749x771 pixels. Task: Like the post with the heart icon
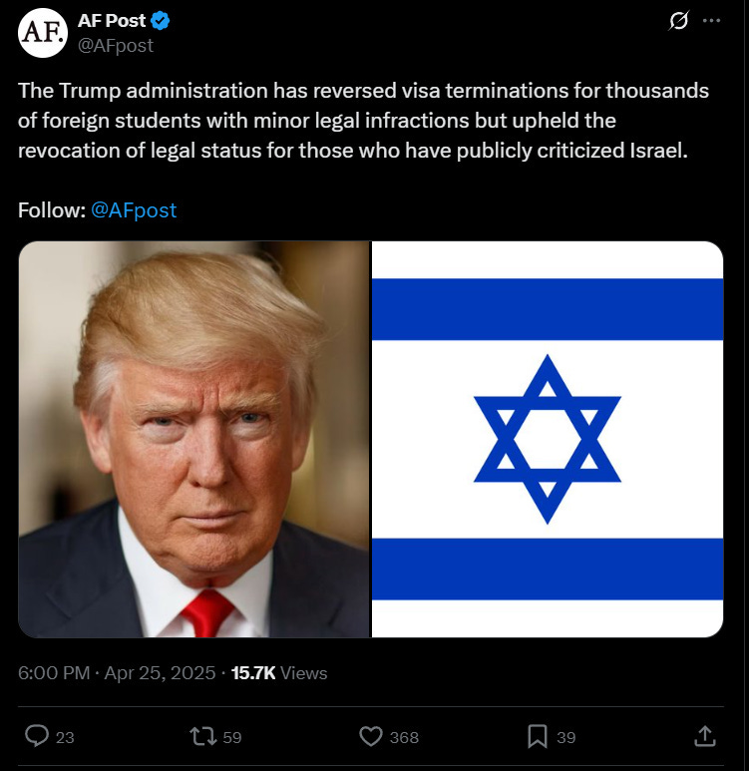tap(371, 736)
